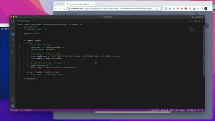Viewport: 215px width, 121px height.
Task: Toggle the primary side bar layout button
Action: (x=193, y=17)
